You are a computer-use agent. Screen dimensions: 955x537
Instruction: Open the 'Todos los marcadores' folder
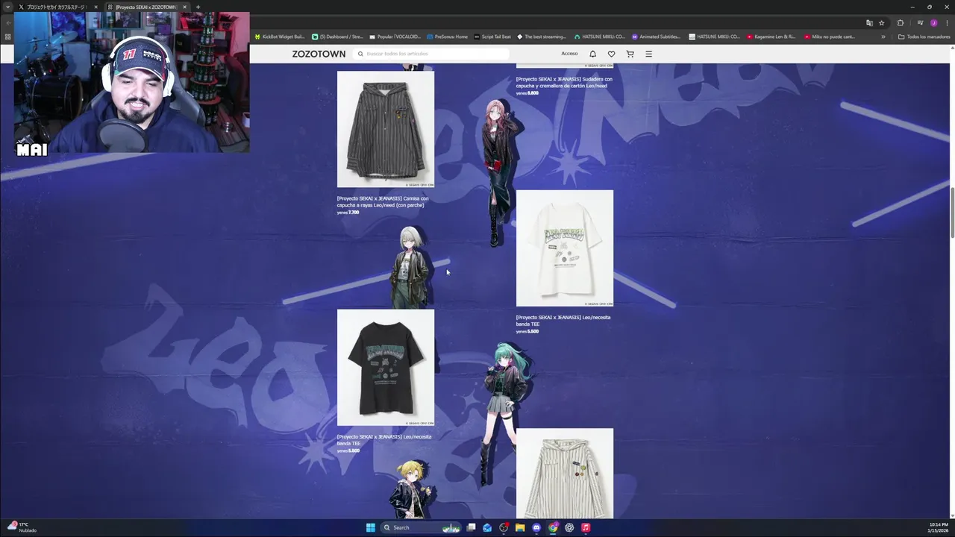924,37
